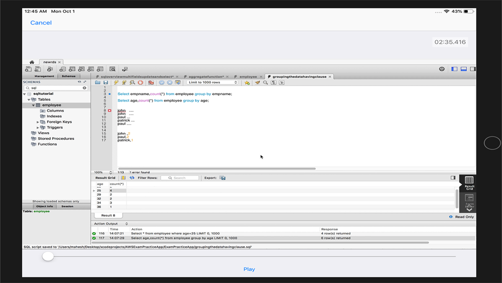The height and width of the screenshot is (283, 502).
Task: Click the save SQL script floppy icon
Action: click(x=105, y=82)
